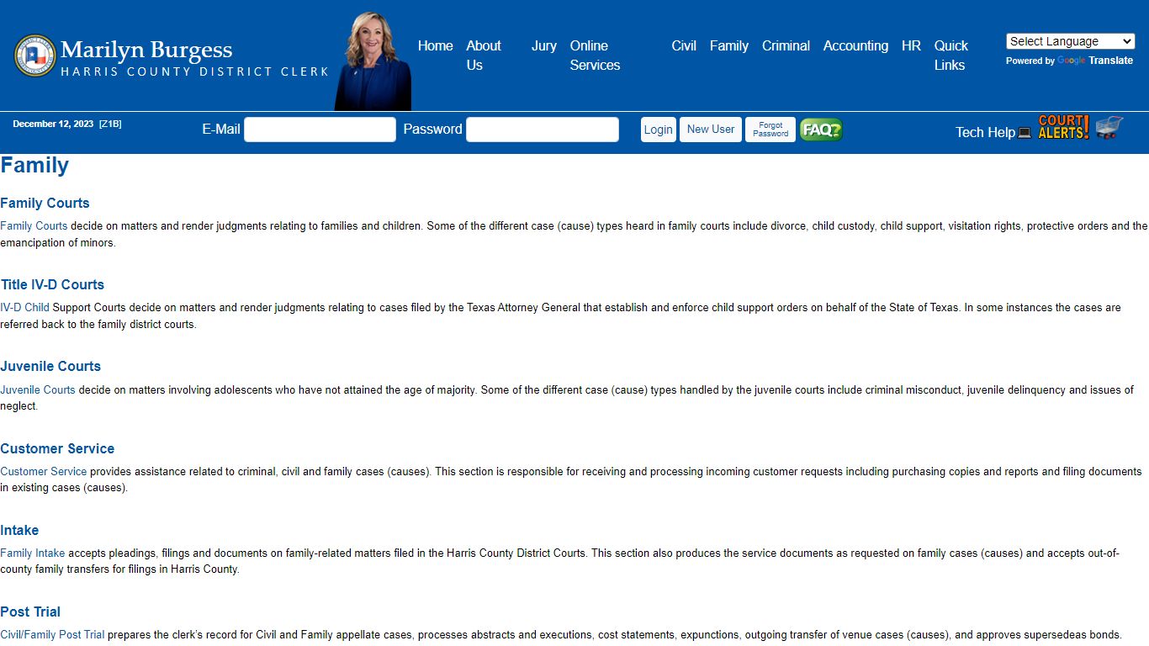Follow the IV-D Child link

(x=25, y=308)
